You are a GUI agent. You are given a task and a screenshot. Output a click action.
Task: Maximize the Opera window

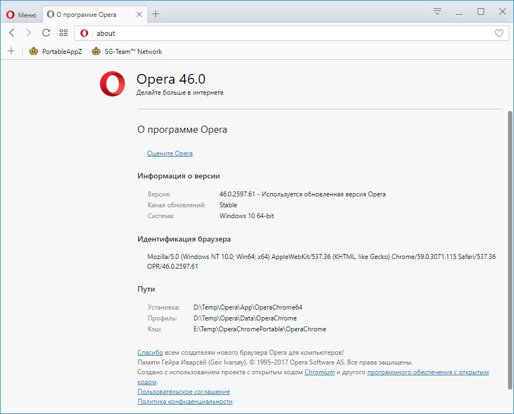click(480, 11)
